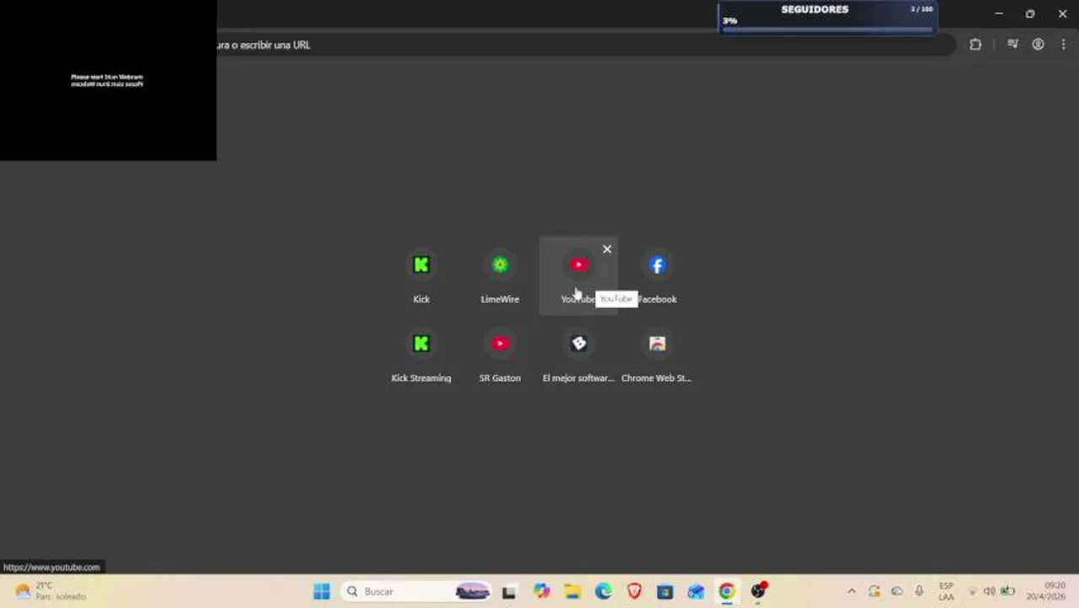Open OBS Studio from the taskbar
The height and width of the screenshot is (608, 1079).
point(758,590)
